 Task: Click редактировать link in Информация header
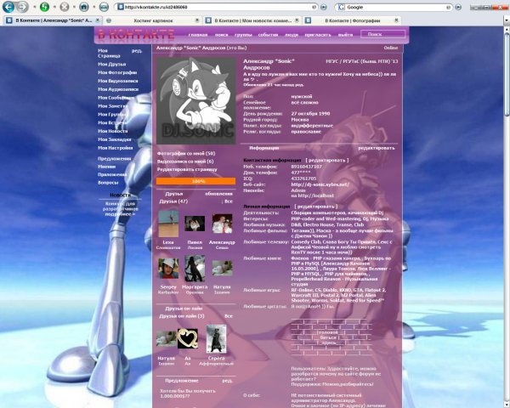coord(377,148)
